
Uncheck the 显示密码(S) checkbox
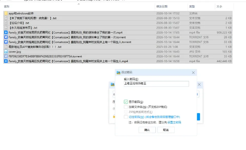(x=126, y=102)
